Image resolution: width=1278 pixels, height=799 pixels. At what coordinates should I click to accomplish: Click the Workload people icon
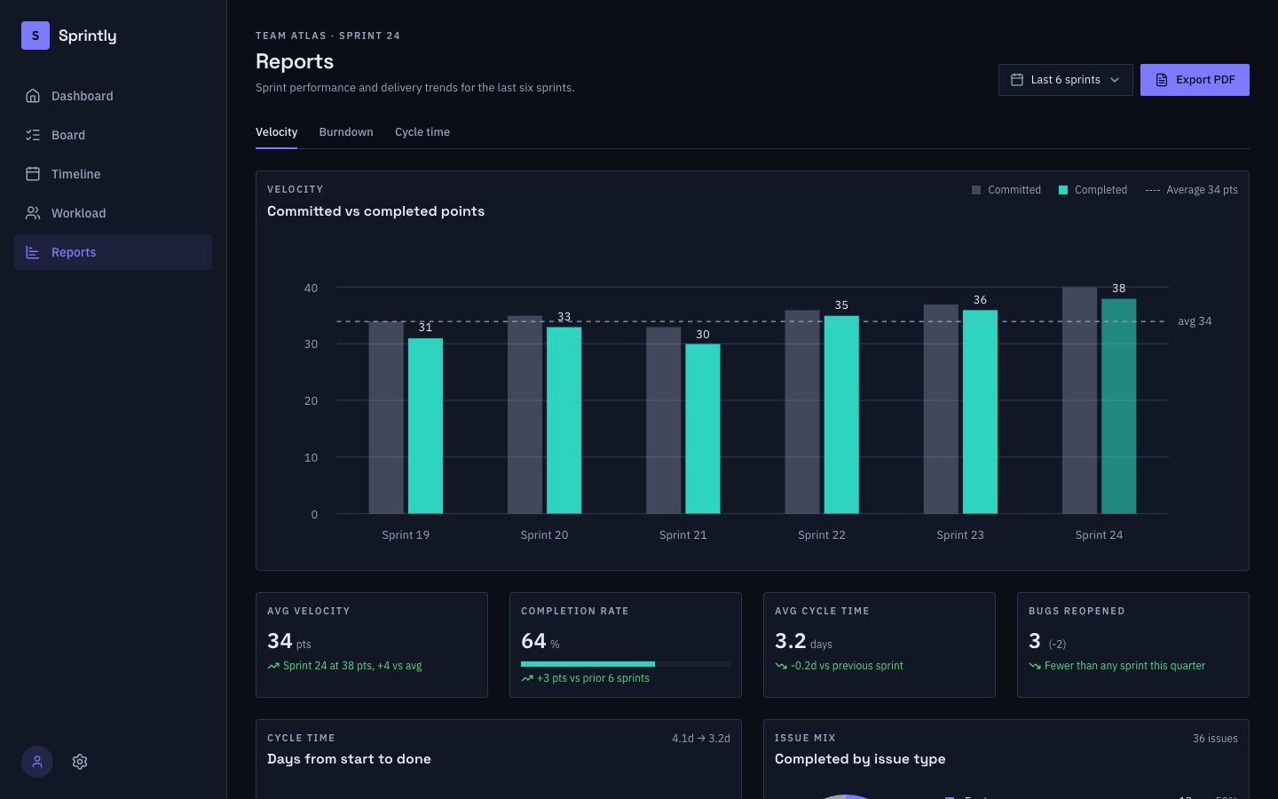(33, 213)
